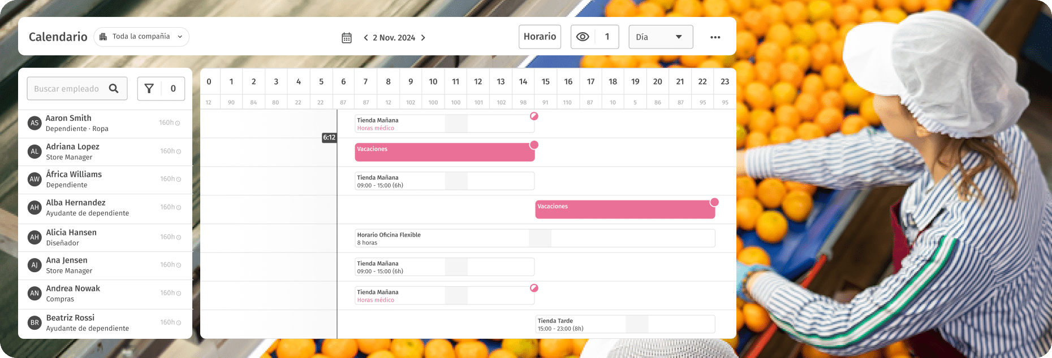Screen dimensions: 1052x358
Task: Click the Horario button
Action: click(x=540, y=37)
